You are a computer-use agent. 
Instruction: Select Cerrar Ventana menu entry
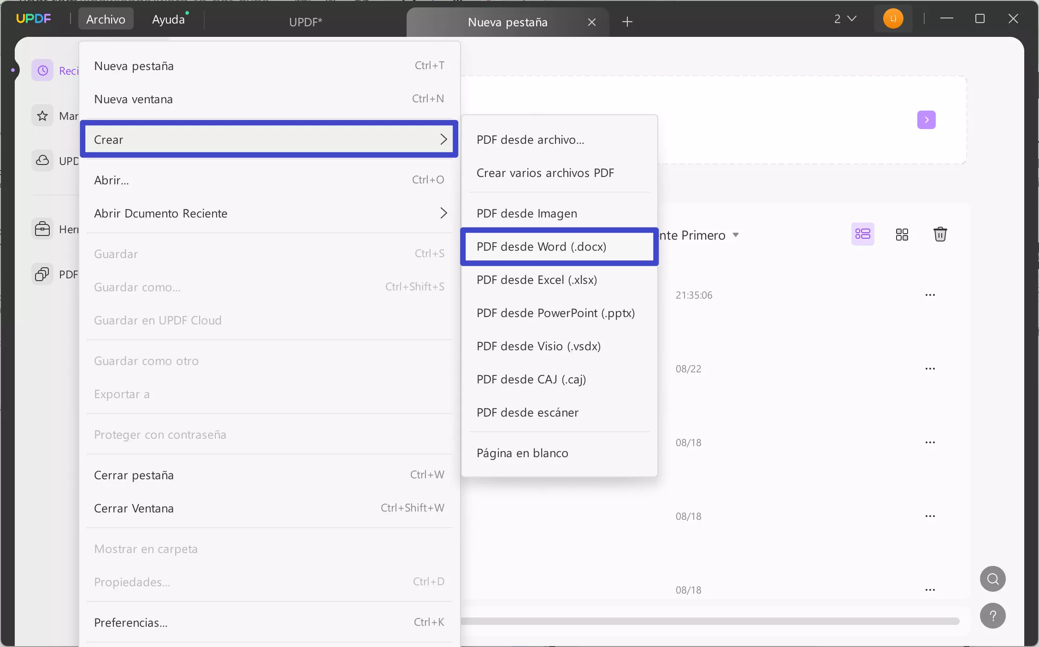pyautogui.click(x=269, y=508)
